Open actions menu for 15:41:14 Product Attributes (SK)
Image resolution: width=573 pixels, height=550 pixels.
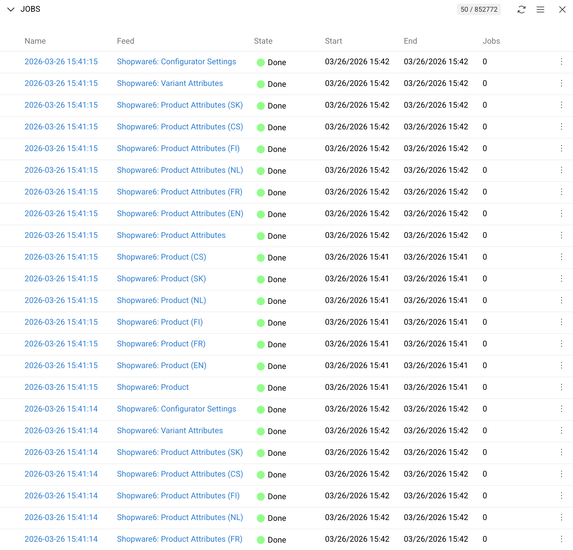click(561, 452)
